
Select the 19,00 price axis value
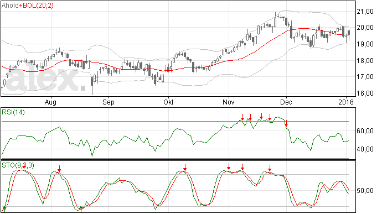[365, 44]
